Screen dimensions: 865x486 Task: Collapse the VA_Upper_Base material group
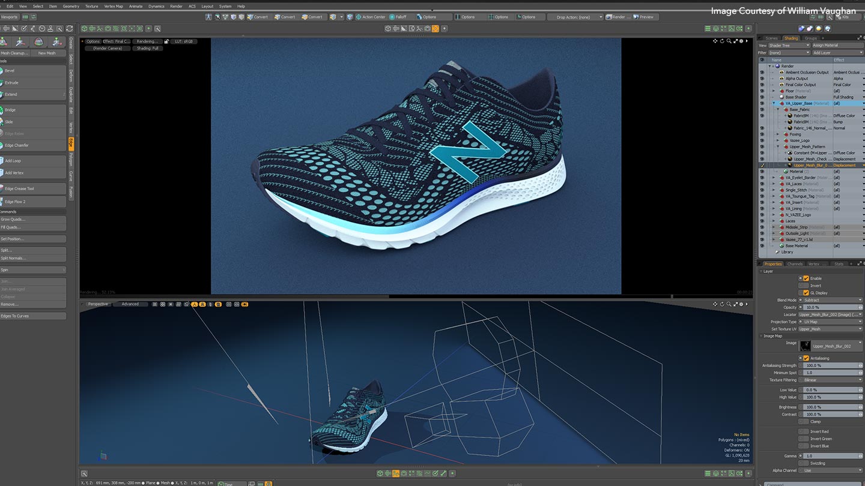(774, 103)
